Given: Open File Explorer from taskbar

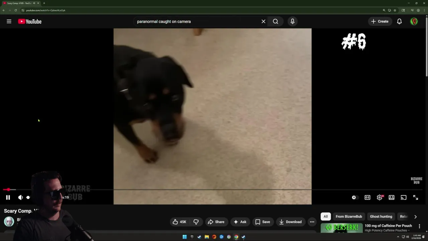Looking at the screenshot, I should pyautogui.click(x=207, y=237).
